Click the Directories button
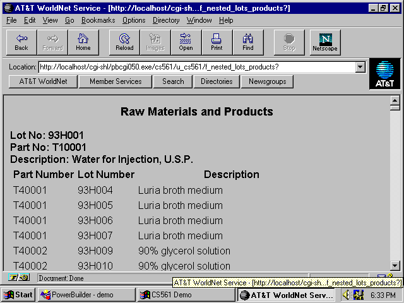404x303 pixels. pyautogui.click(x=217, y=81)
